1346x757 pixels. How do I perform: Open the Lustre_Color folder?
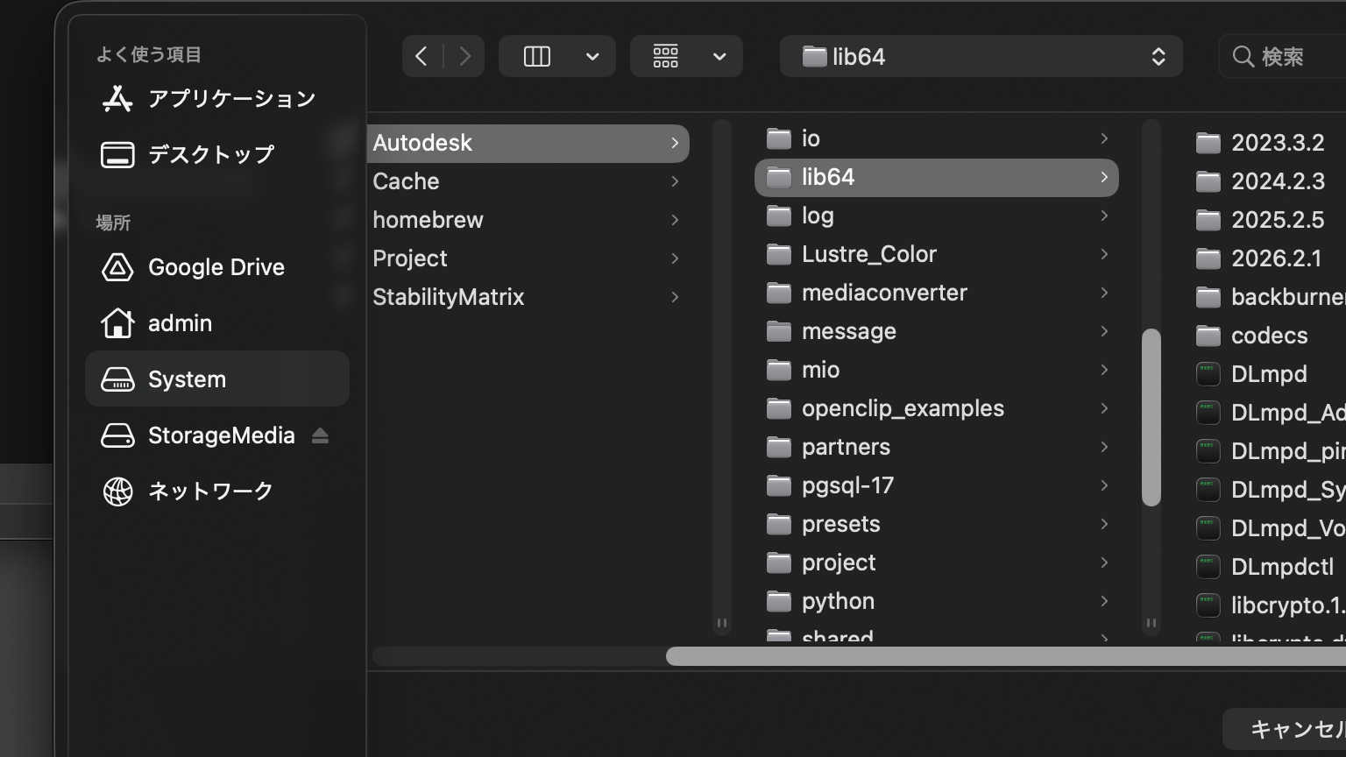pos(868,254)
